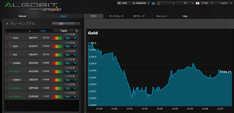Open the オープントレード tab
Image resolution: width=234 pixels, height=113 pixels.
click(116, 16)
